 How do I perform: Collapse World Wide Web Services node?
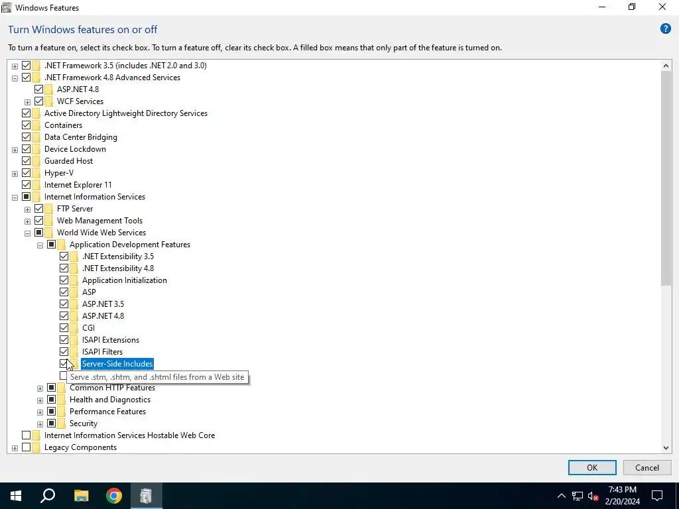(27, 233)
